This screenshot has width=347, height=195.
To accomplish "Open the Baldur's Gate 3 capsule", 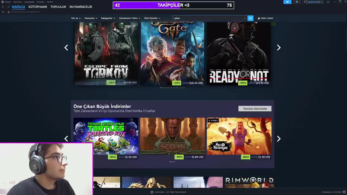I will click(x=172, y=54).
